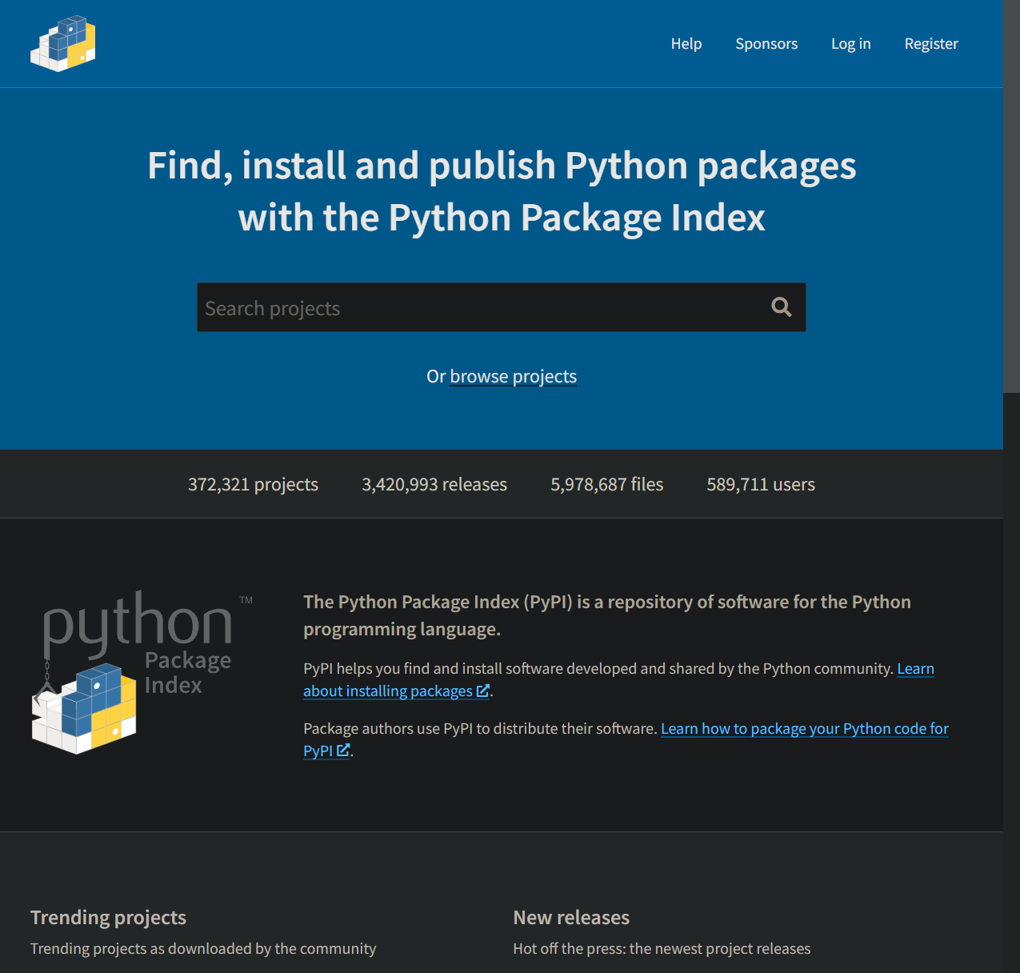Image resolution: width=1020 pixels, height=973 pixels.
Task: Open browse projects
Action: [x=513, y=376]
